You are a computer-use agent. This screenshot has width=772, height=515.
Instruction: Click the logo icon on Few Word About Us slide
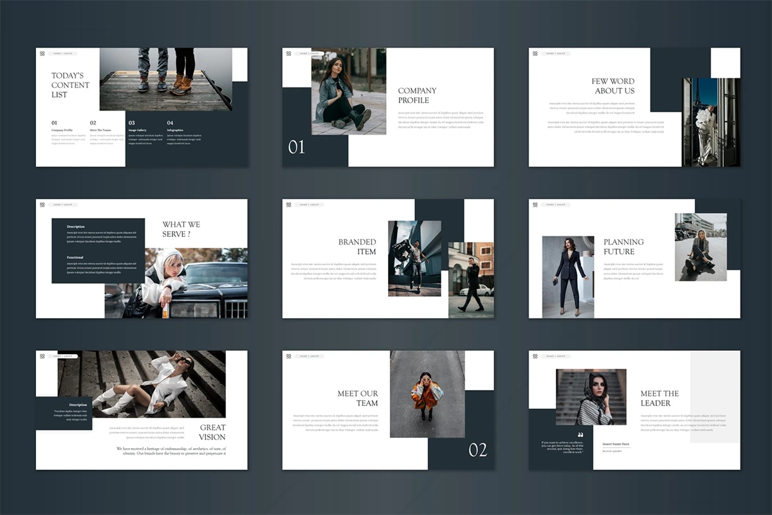coord(535,53)
